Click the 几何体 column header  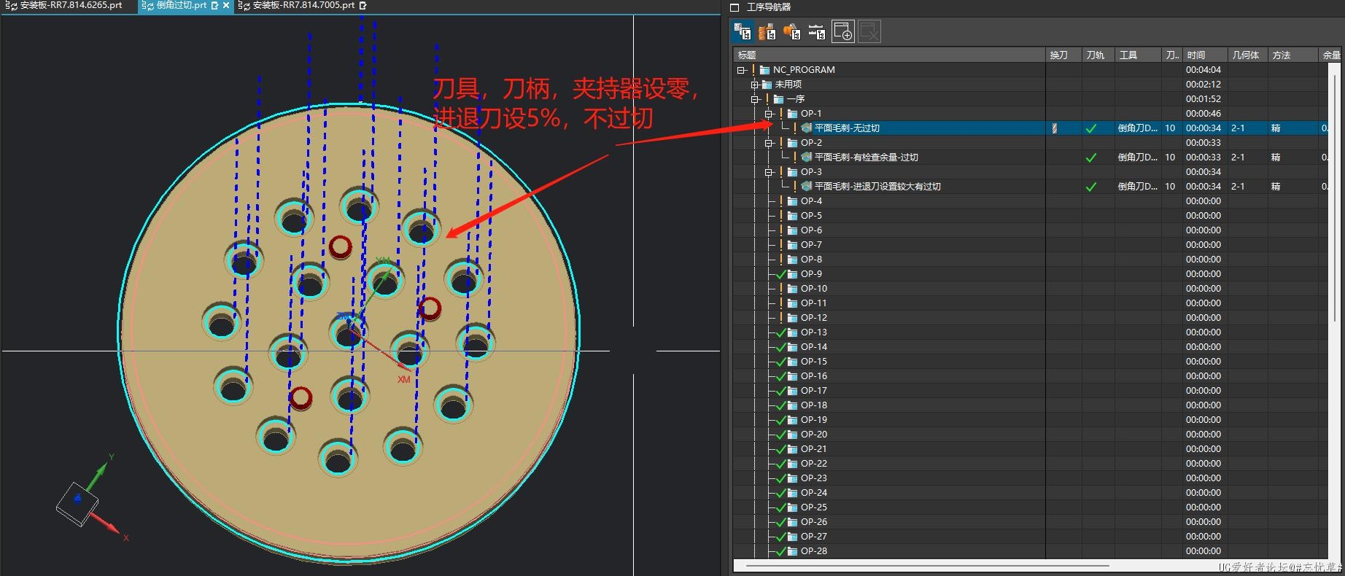tap(1247, 55)
